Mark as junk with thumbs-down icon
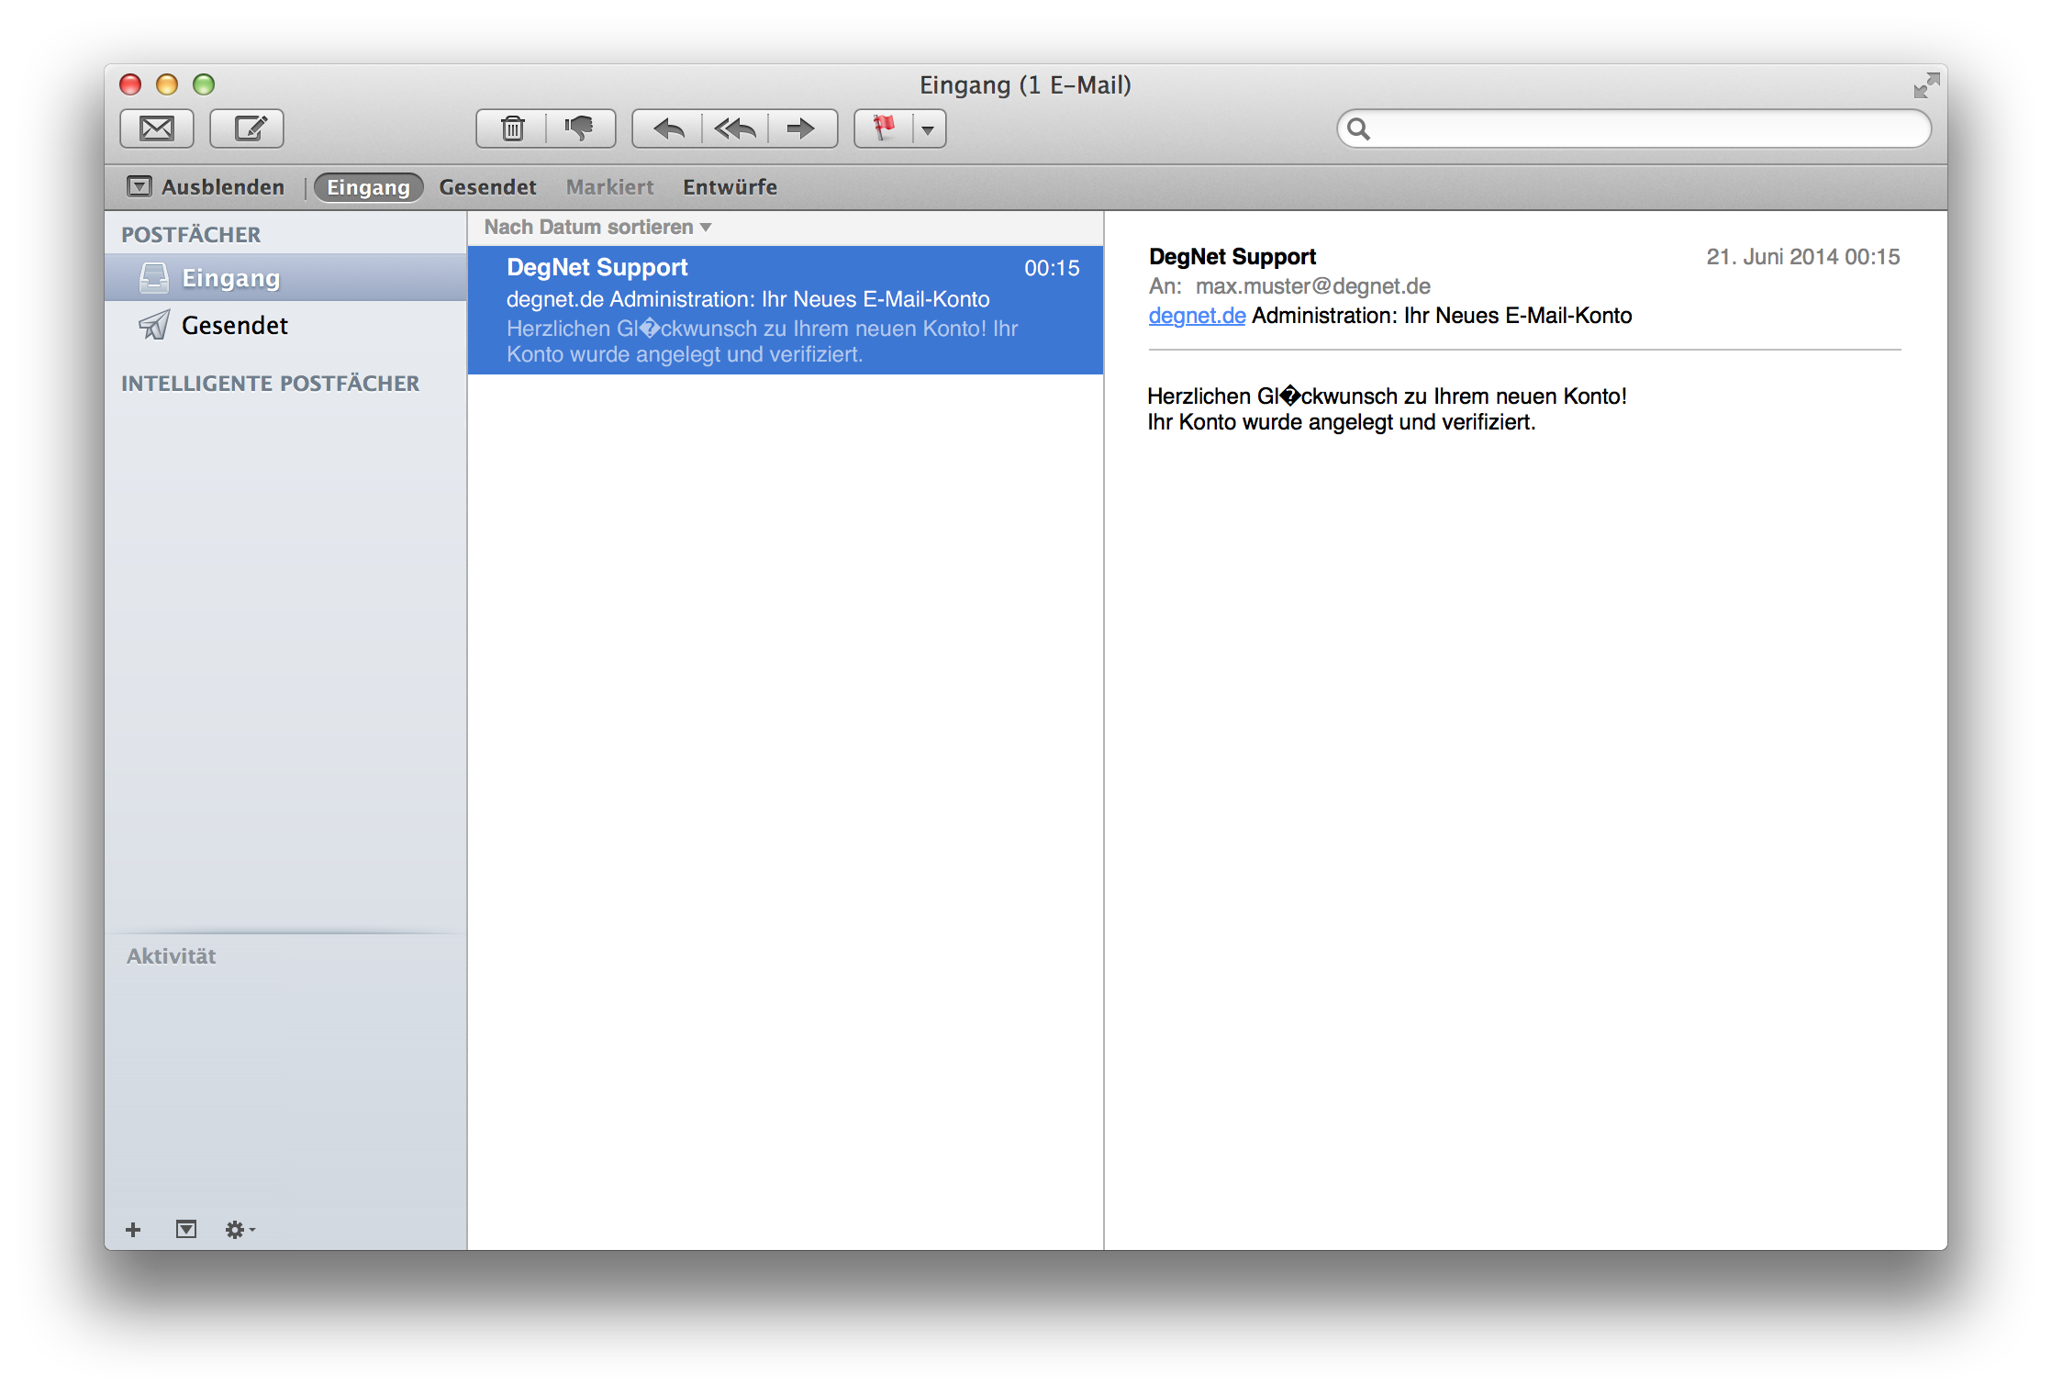The image size is (2052, 1395). click(x=580, y=128)
